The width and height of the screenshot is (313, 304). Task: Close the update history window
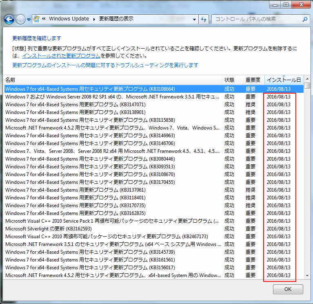[x=301, y=4]
